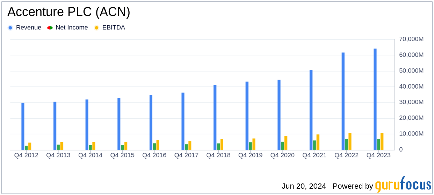The image size is (434, 195).
Task: Toggle the EBITDA legend item
Action: pyautogui.click(x=110, y=28)
